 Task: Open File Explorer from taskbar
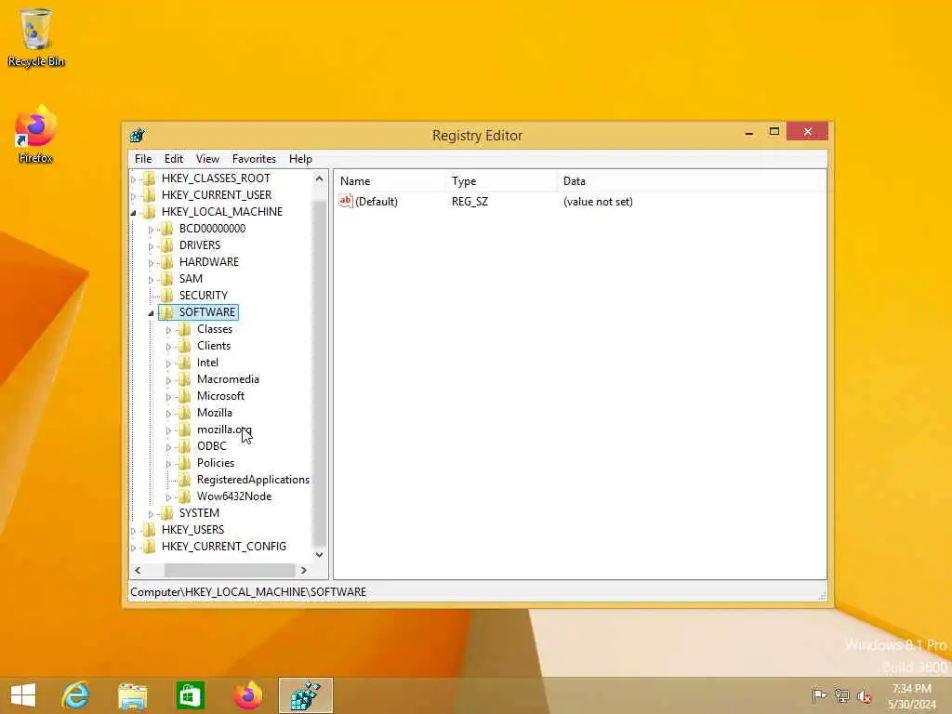[133, 695]
